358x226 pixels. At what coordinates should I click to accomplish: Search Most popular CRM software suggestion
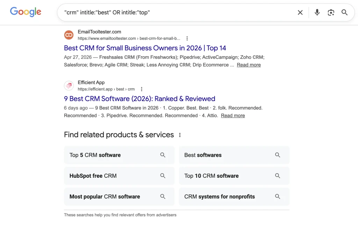pyautogui.click(x=119, y=197)
